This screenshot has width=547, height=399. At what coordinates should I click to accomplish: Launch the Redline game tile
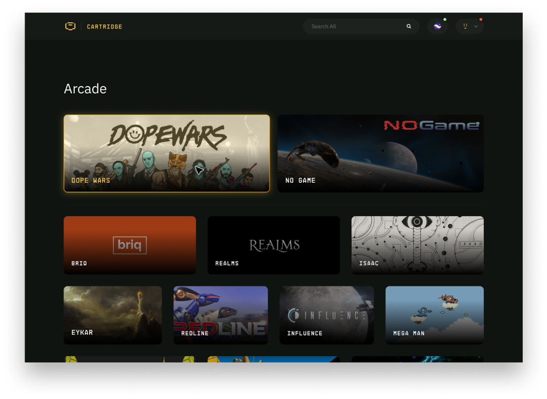221,315
